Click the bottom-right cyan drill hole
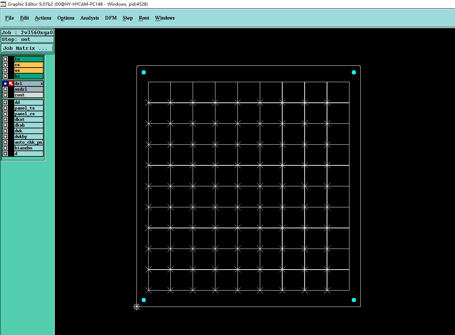 pos(354,300)
